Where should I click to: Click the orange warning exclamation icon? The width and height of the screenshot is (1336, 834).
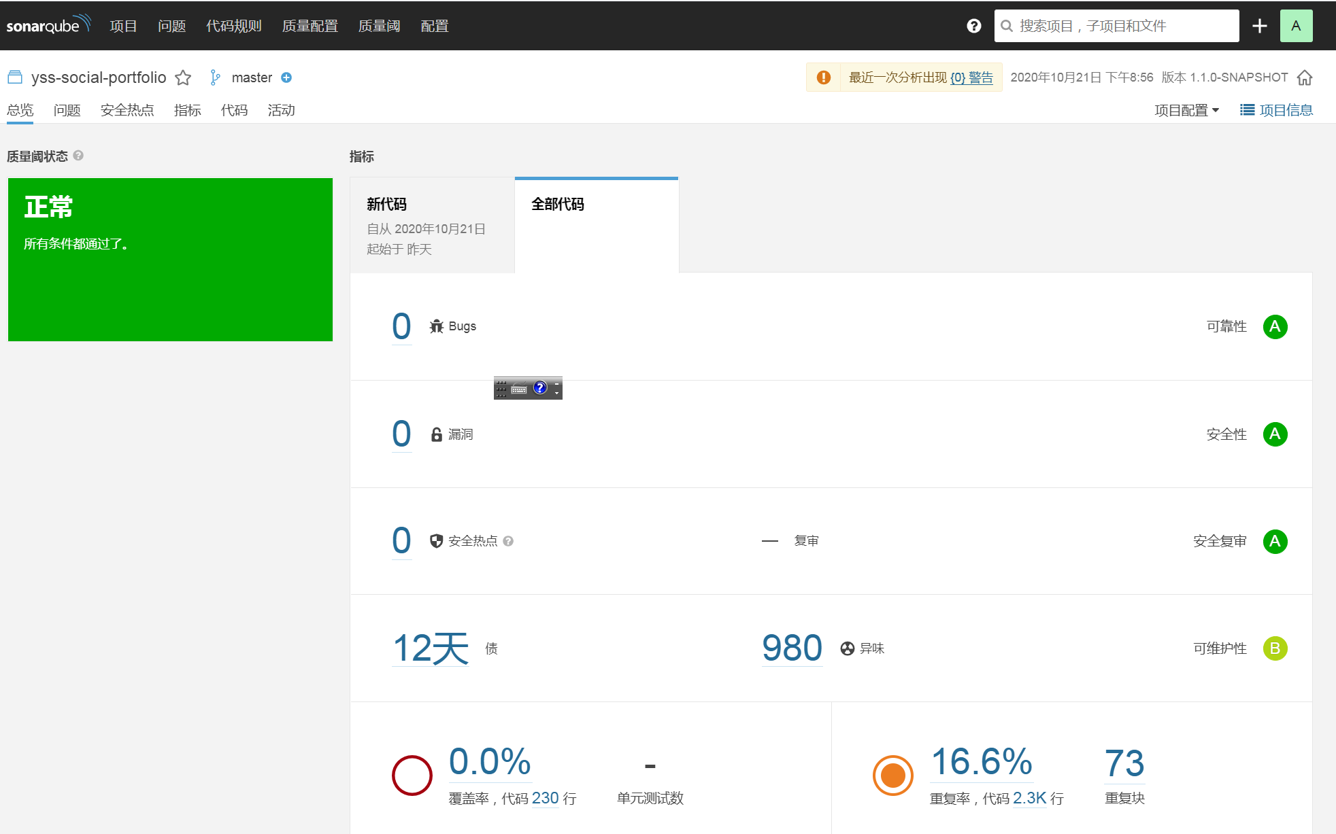(823, 77)
